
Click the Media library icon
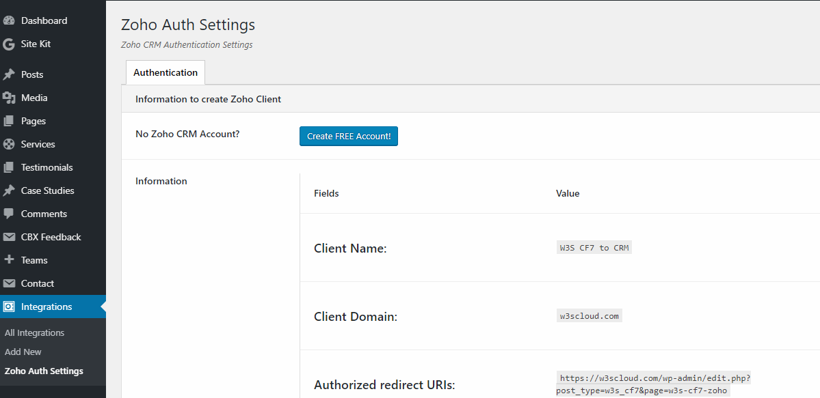(x=9, y=98)
